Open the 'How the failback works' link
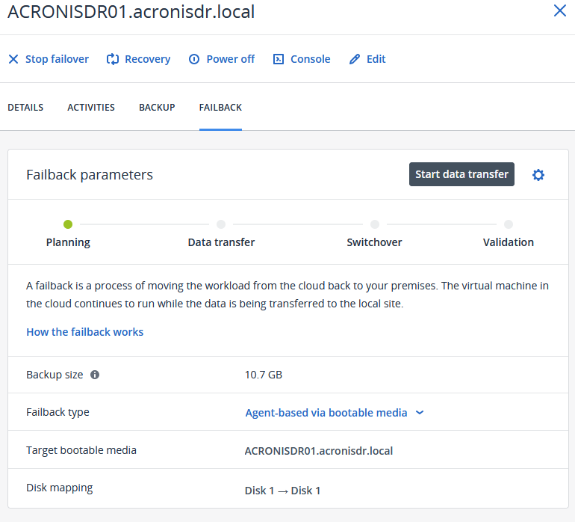This screenshot has height=522, width=575. tap(84, 332)
